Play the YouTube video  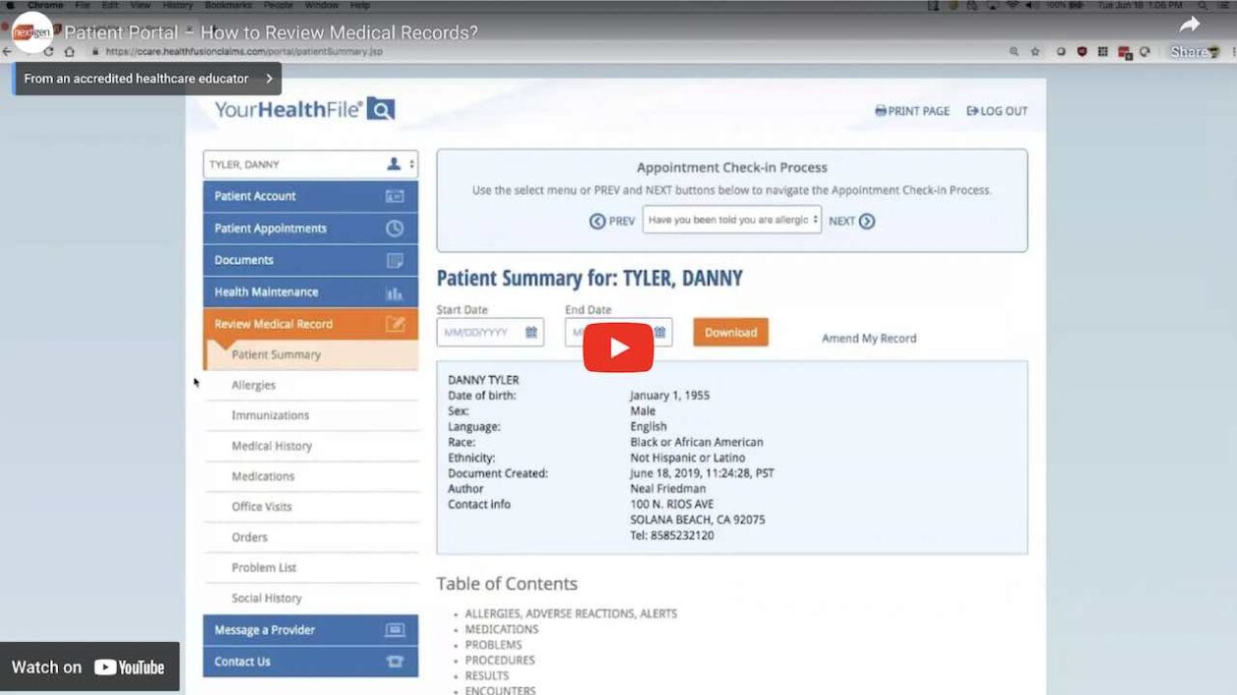(x=618, y=347)
